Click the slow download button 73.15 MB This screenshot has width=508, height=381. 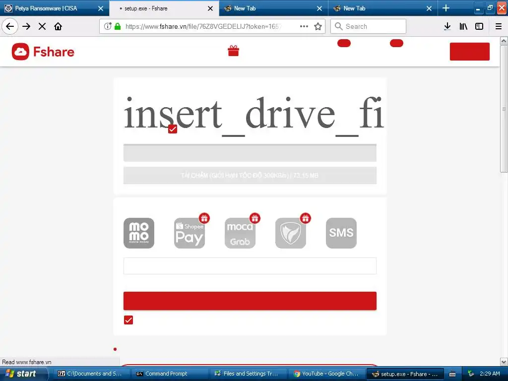coord(250,175)
